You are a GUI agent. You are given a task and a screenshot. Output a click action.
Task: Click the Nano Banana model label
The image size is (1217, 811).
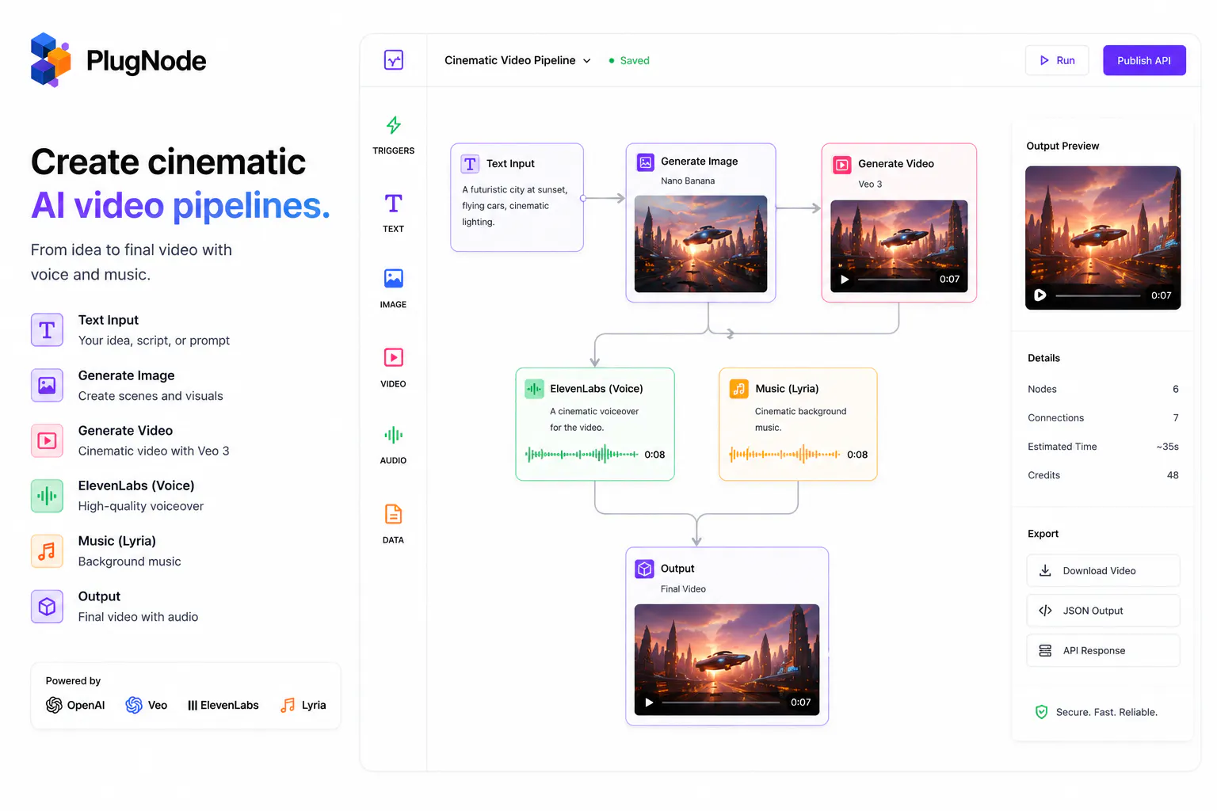click(x=688, y=181)
